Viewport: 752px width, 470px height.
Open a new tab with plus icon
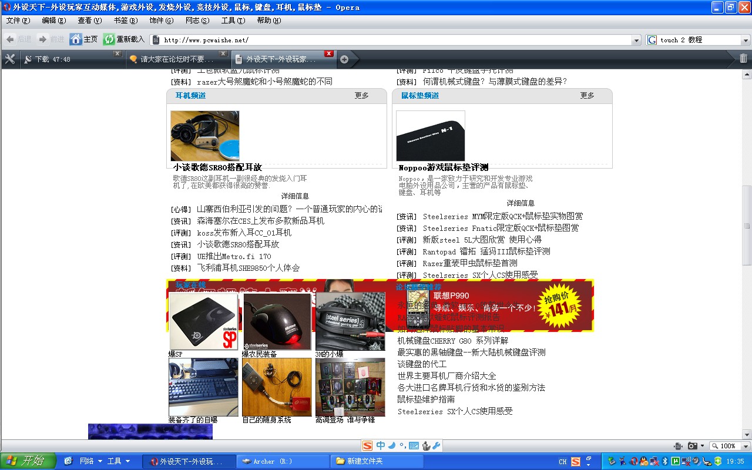pos(344,59)
